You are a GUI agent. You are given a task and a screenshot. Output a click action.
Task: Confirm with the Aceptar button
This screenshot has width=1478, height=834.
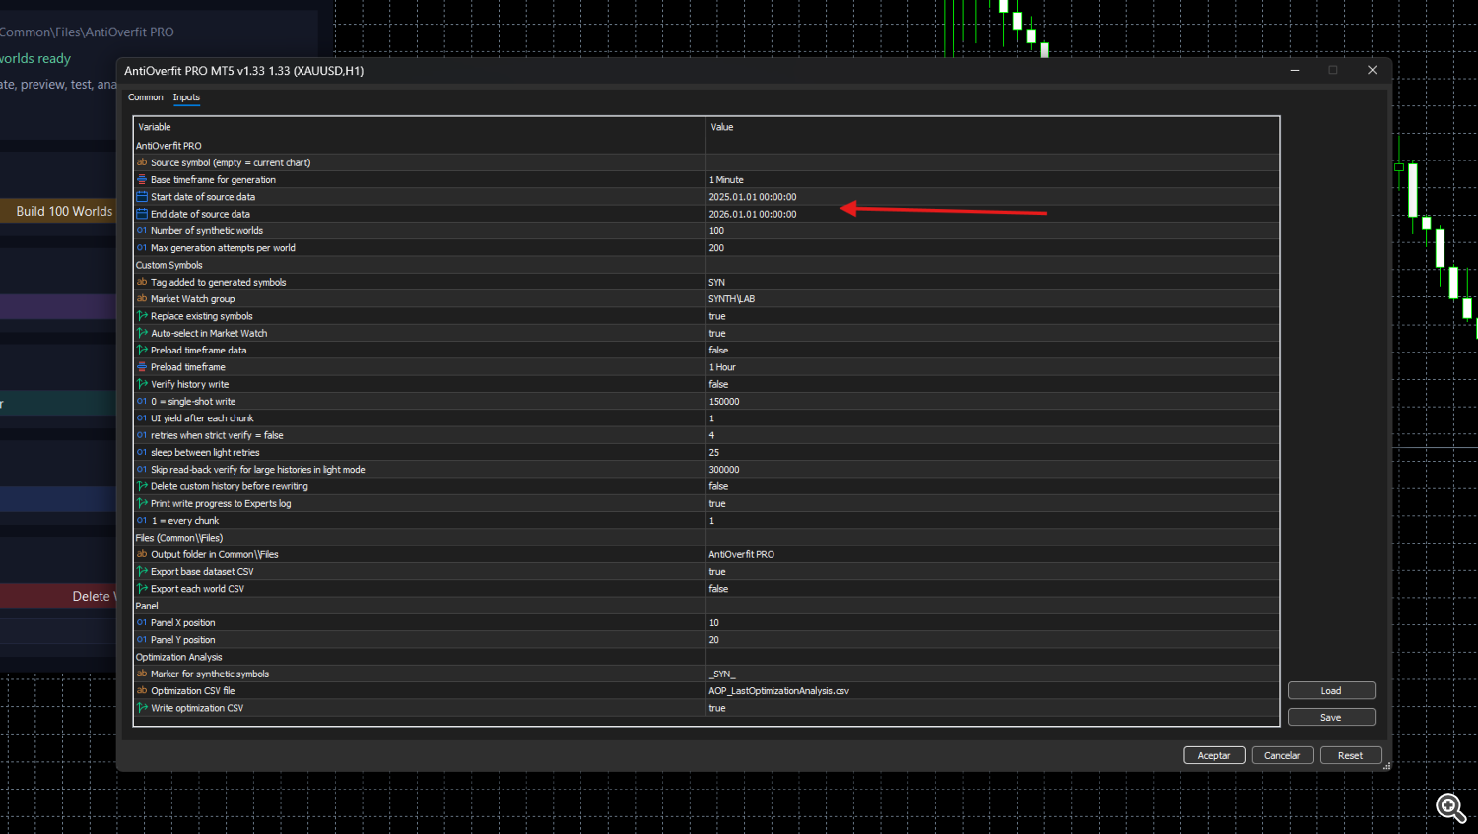[1214, 756]
